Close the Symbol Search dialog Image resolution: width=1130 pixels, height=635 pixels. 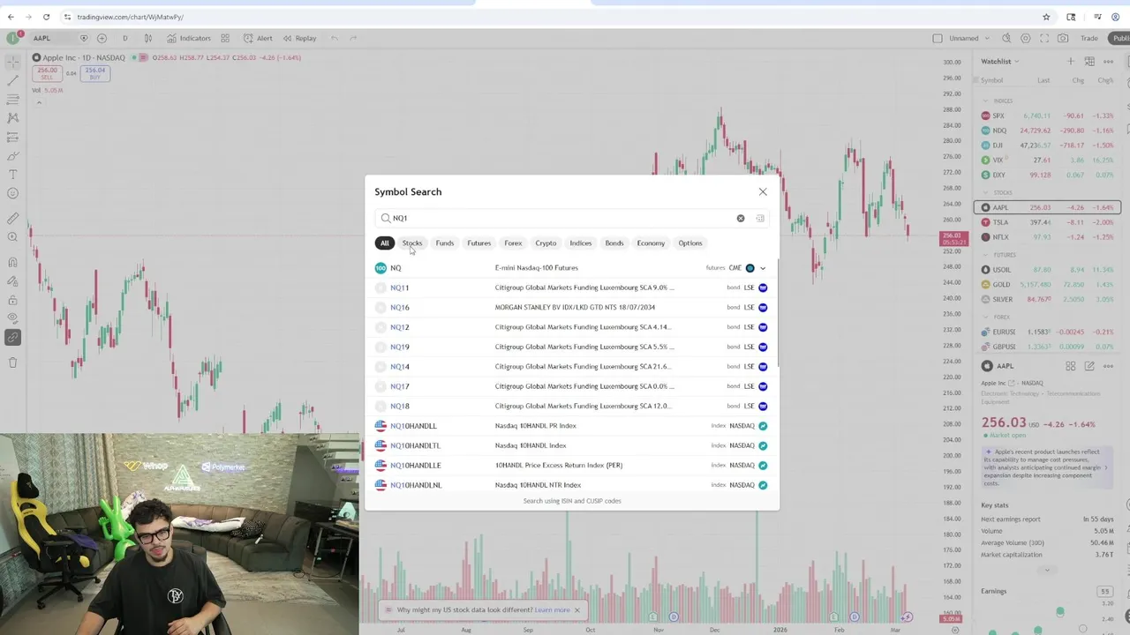[x=763, y=191]
